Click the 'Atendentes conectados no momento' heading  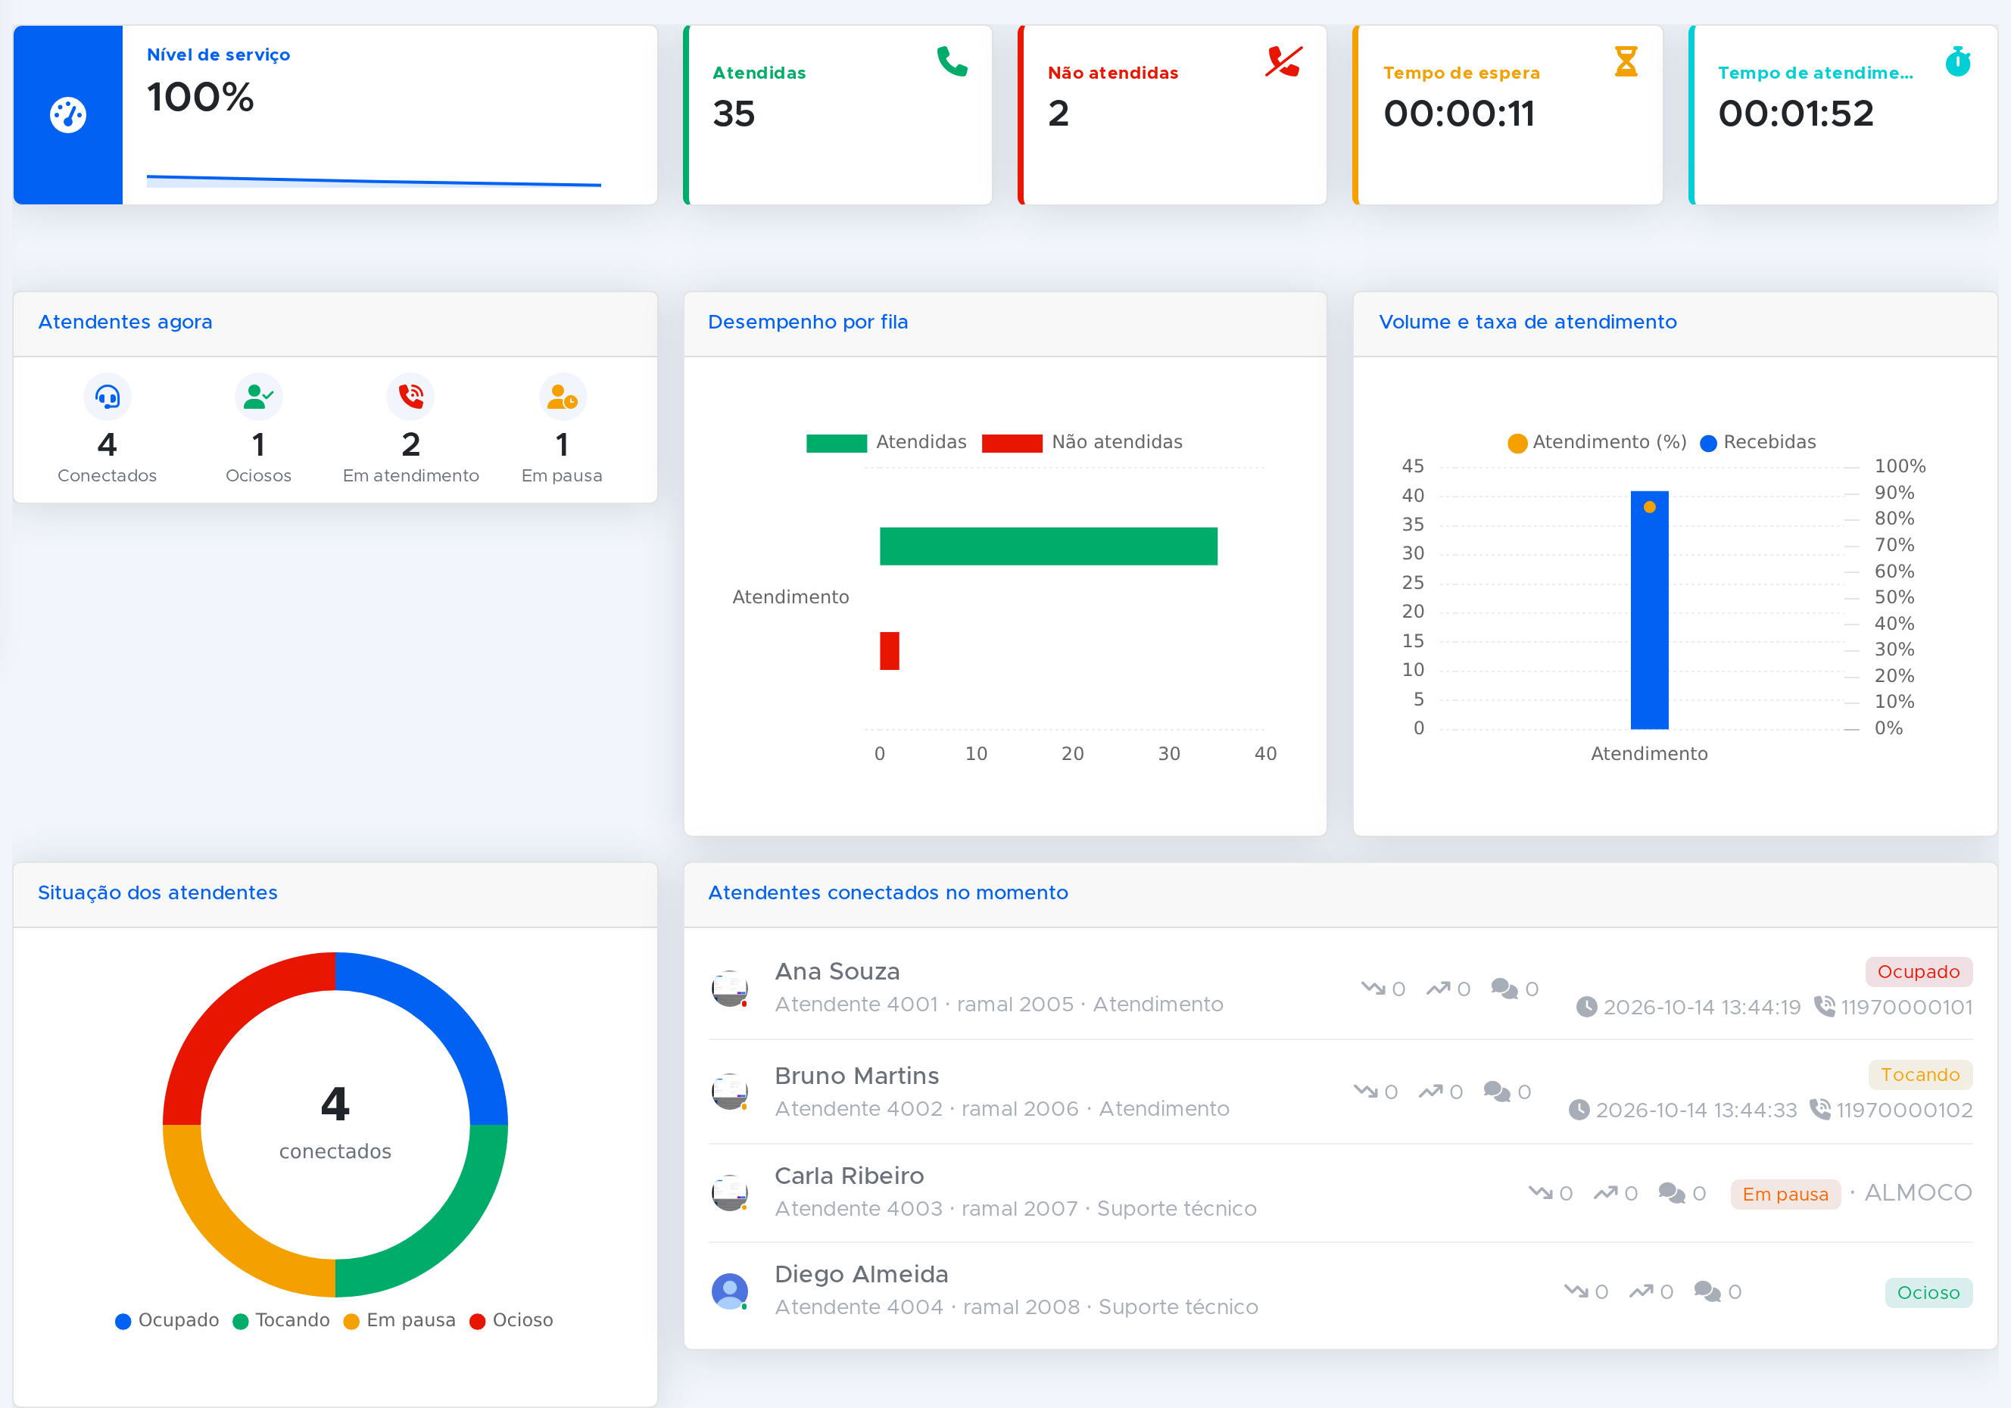coord(888,892)
